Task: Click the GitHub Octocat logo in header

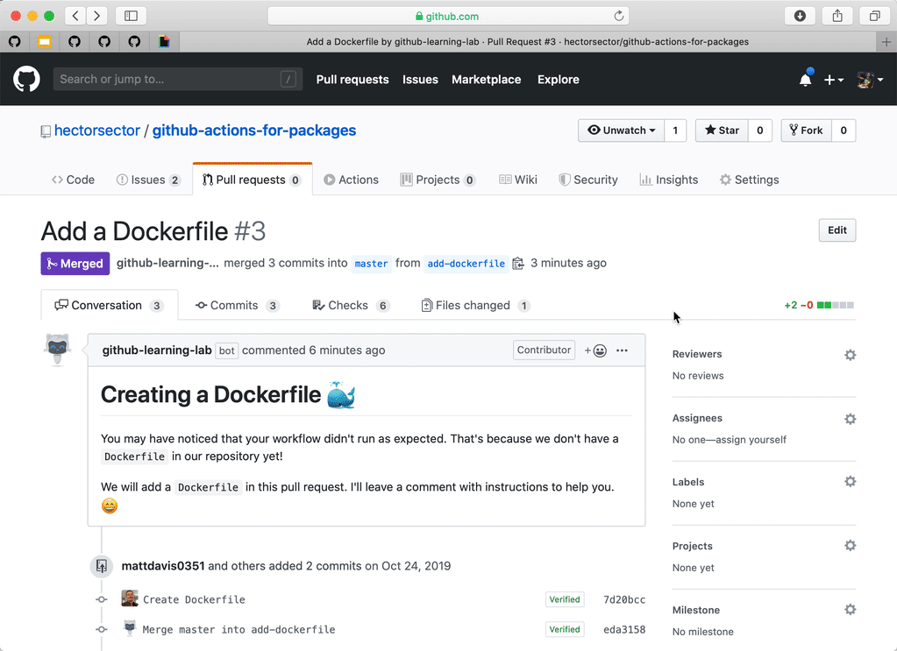Action: pyautogui.click(x=26, y=79)
